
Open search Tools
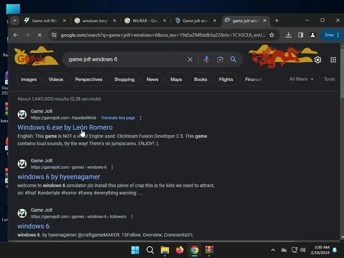329,79
